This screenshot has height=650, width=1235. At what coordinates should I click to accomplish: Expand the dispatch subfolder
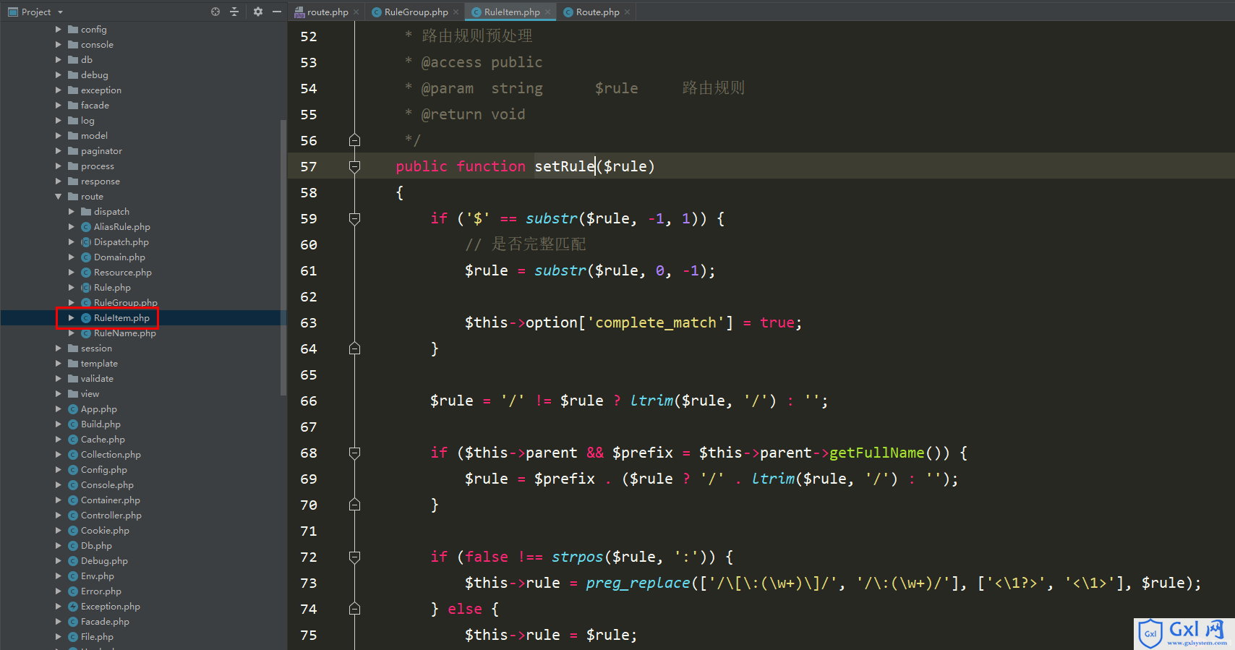pos(72,212)
